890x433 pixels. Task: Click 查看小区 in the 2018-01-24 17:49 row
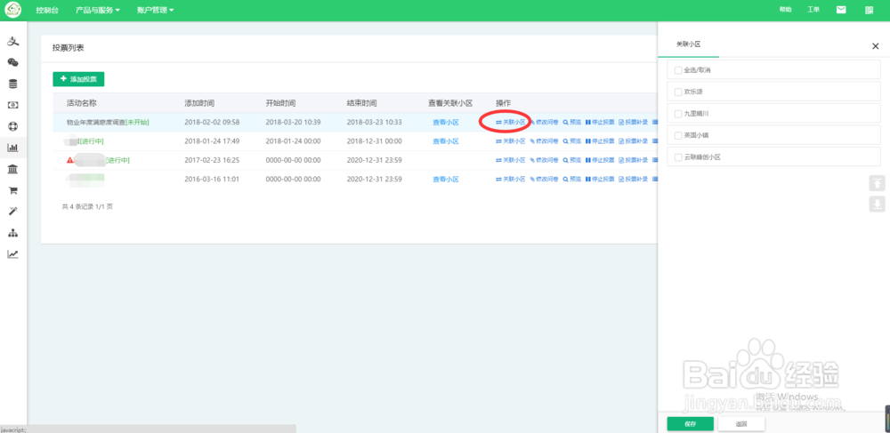pyautogui.click(x=446, y=141)
